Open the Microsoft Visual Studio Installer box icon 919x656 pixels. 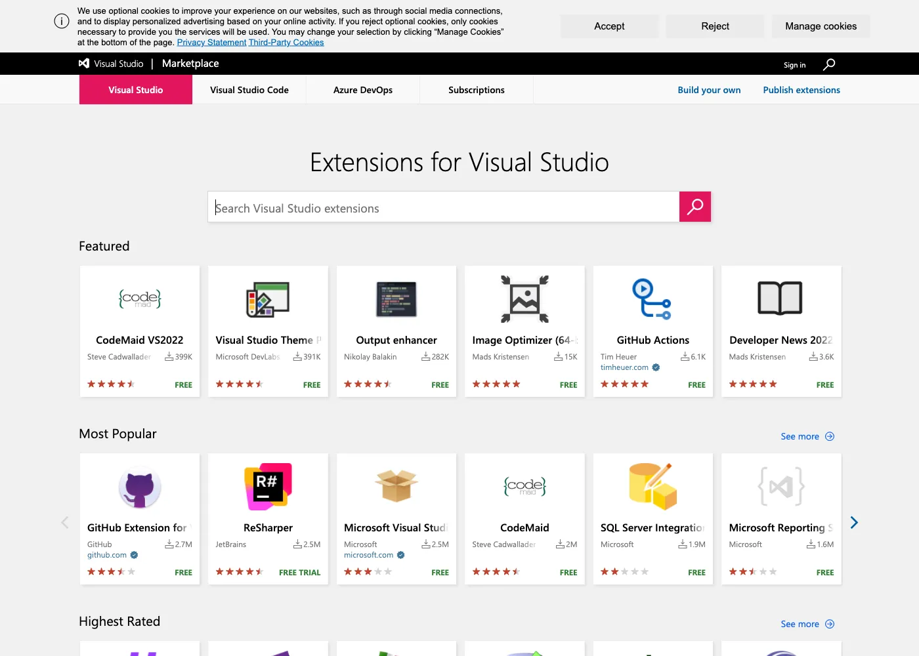click(396, 485)
